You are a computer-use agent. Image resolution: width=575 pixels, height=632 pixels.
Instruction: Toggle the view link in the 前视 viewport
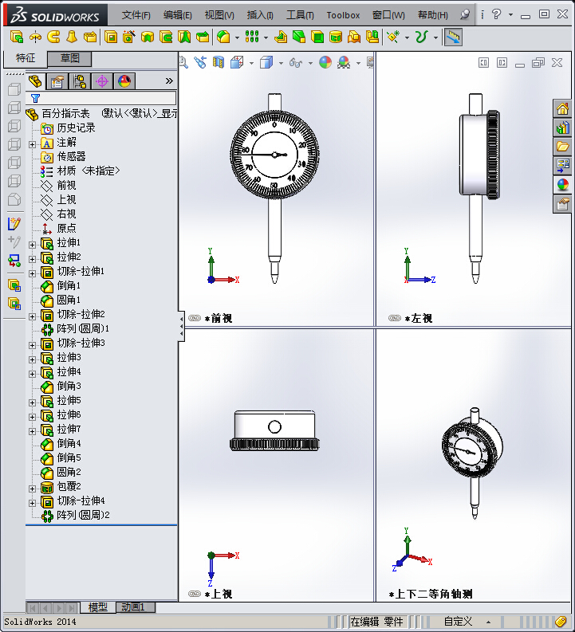pos(195,318)
